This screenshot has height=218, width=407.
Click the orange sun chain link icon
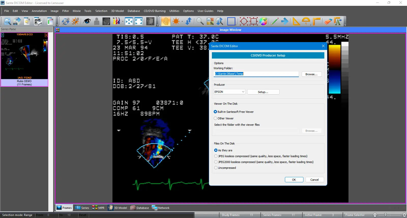pyautogui.click(x=75, y=21)
